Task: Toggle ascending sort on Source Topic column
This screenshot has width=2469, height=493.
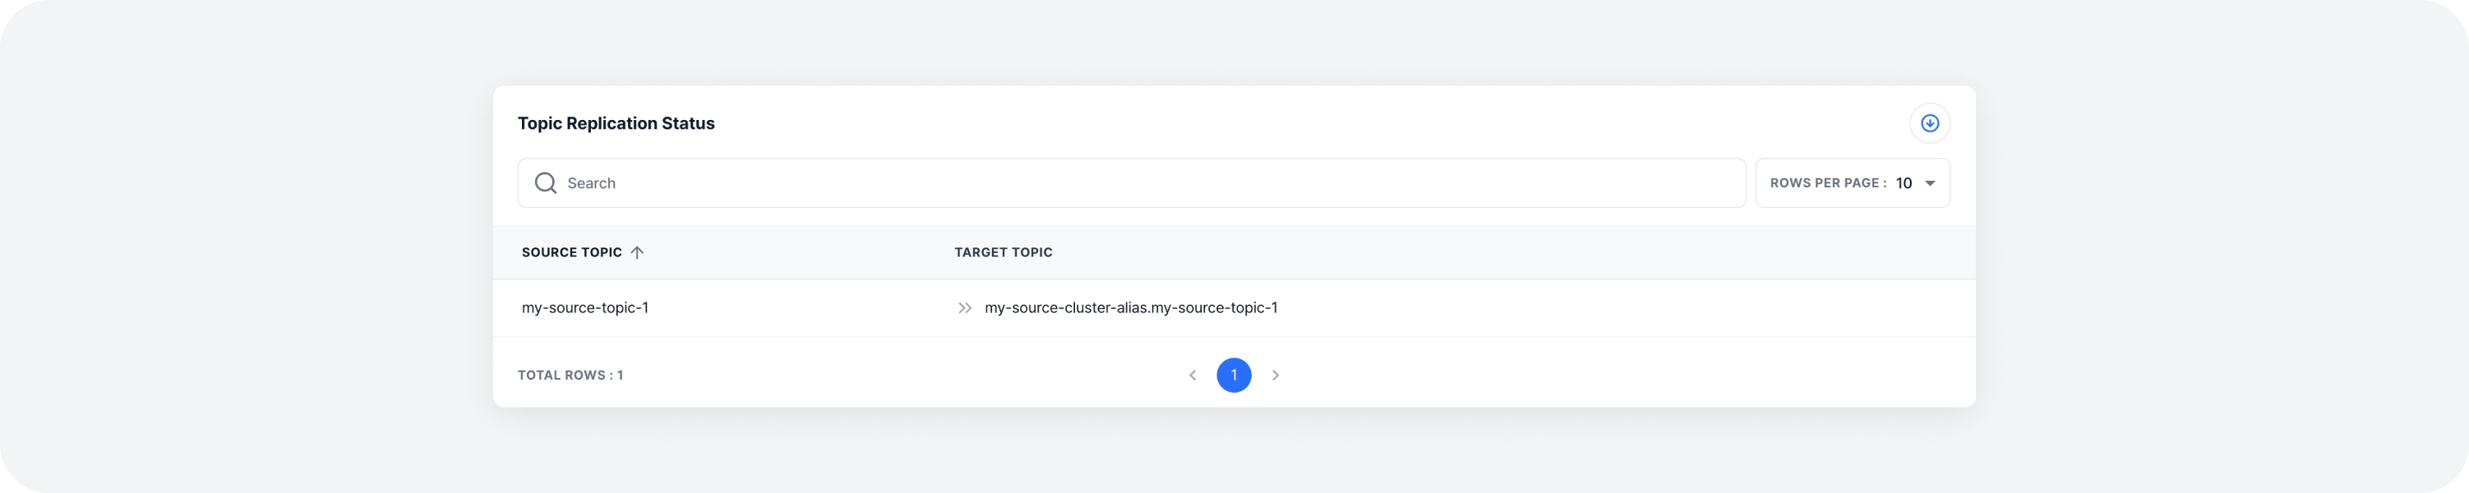Action: [x=639, y=251]
